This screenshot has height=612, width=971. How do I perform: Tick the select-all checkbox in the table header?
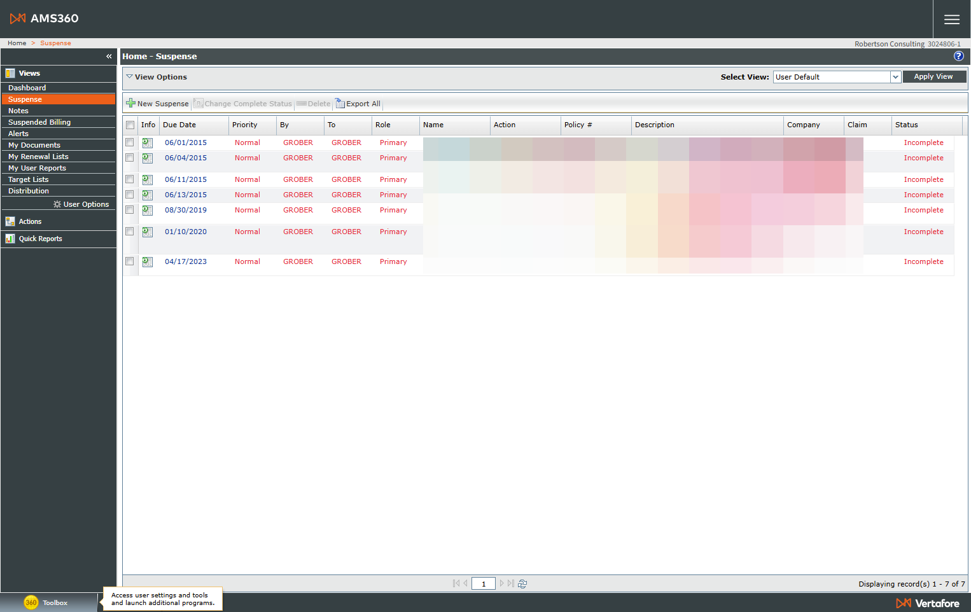pos(130,125)
